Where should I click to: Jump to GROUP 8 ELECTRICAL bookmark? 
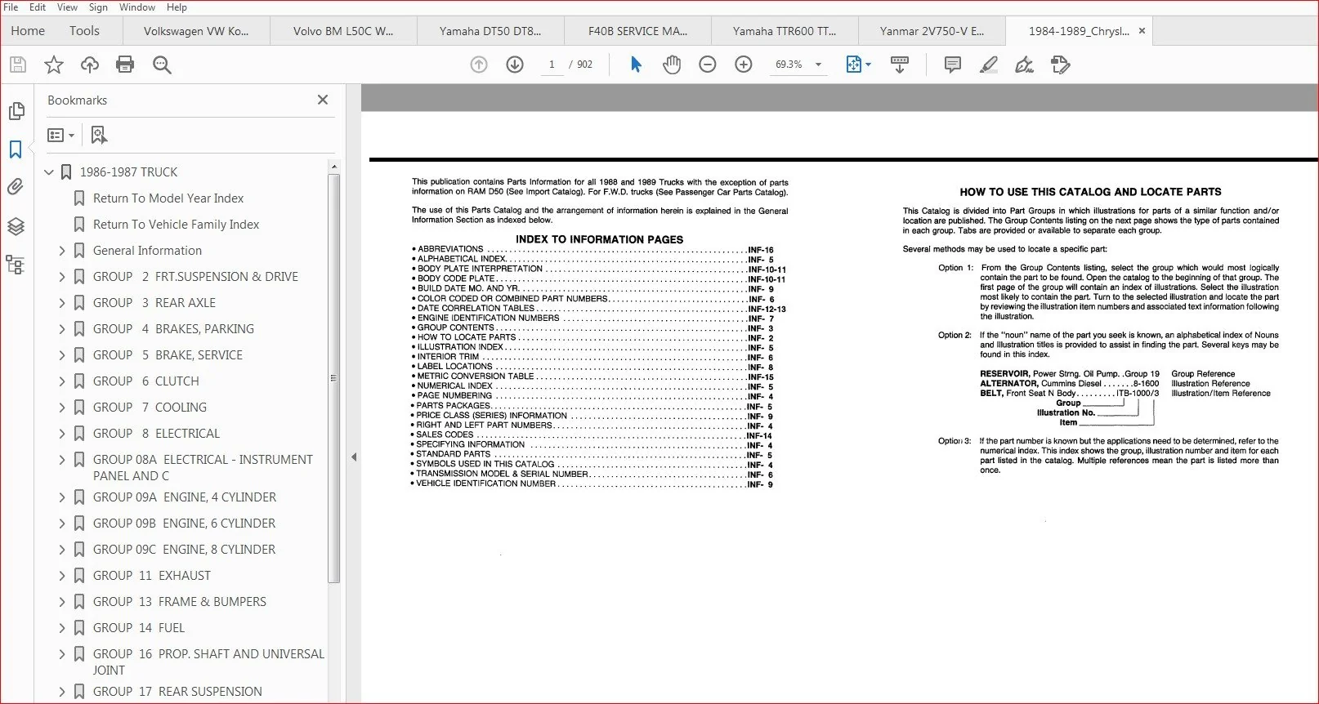click(x=156, y=434)
